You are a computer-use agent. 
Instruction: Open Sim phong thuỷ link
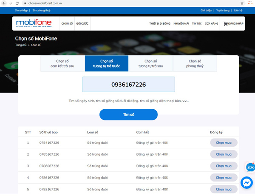(x=41, y=10)
